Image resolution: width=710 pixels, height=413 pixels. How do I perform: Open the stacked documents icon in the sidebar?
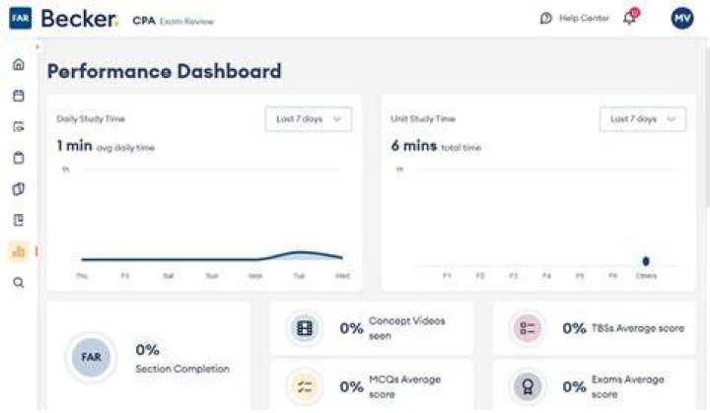click(19, 189)
